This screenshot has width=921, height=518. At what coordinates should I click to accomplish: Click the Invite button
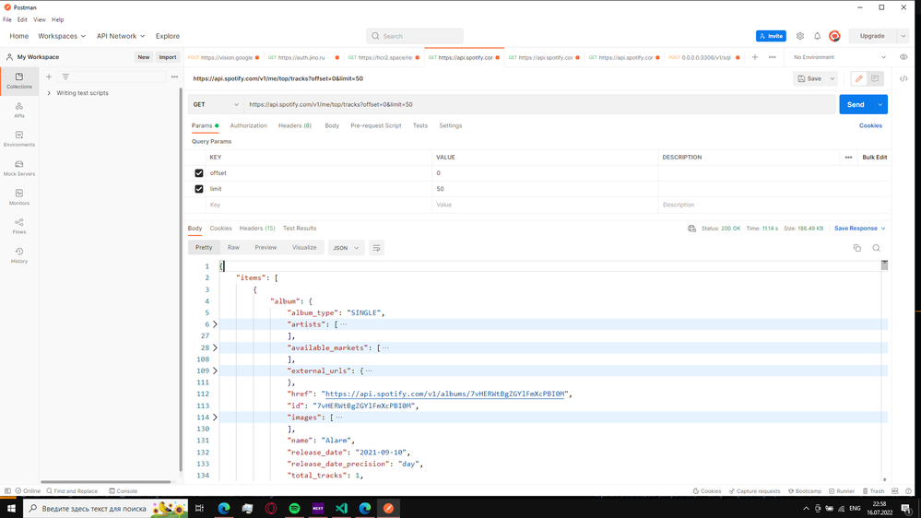(x=771, y=36)
